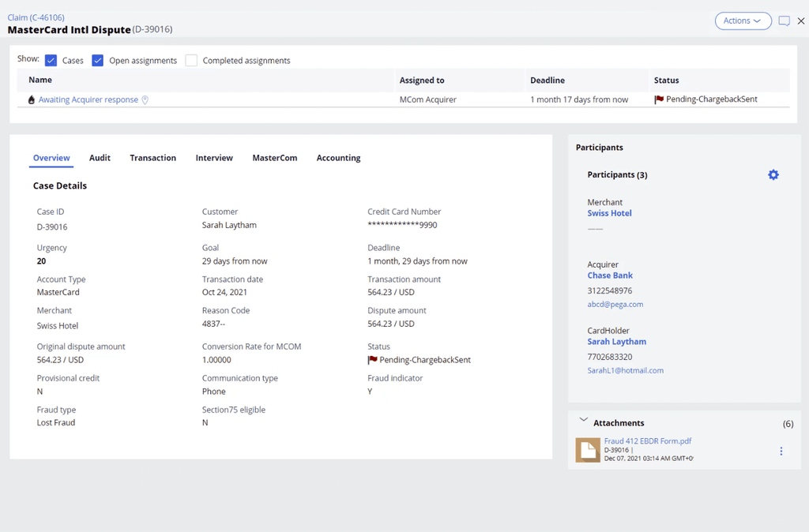Open the Claim (C-46106) breadcrumb link
This screenshot has height=532, width=809.
[36, 17]
